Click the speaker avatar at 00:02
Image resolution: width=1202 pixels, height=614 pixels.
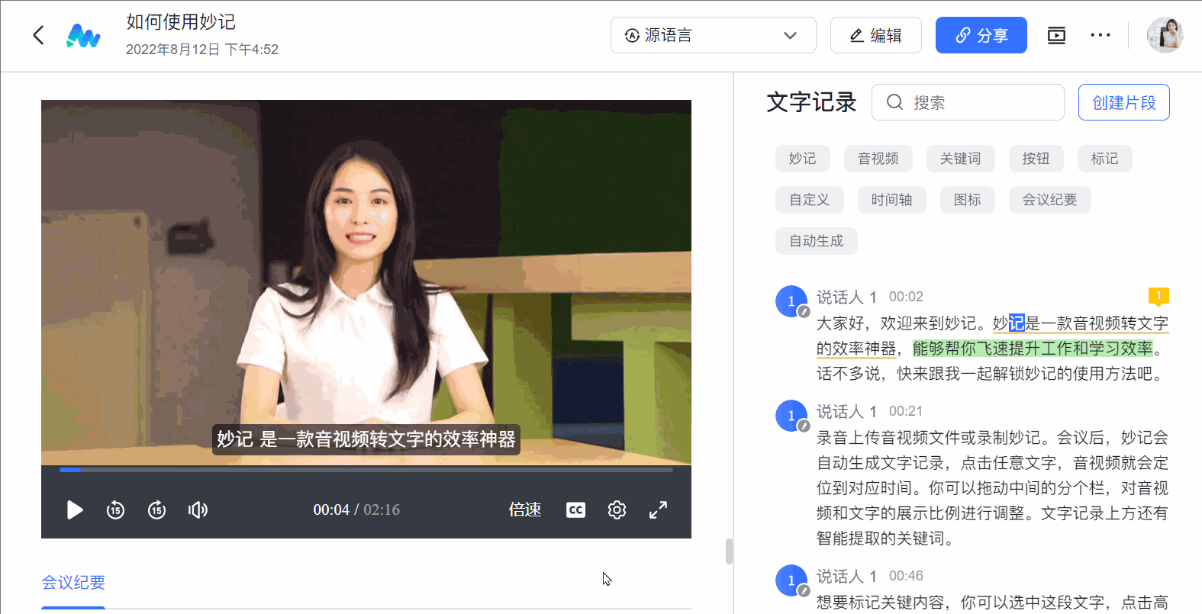click(791, 301)
